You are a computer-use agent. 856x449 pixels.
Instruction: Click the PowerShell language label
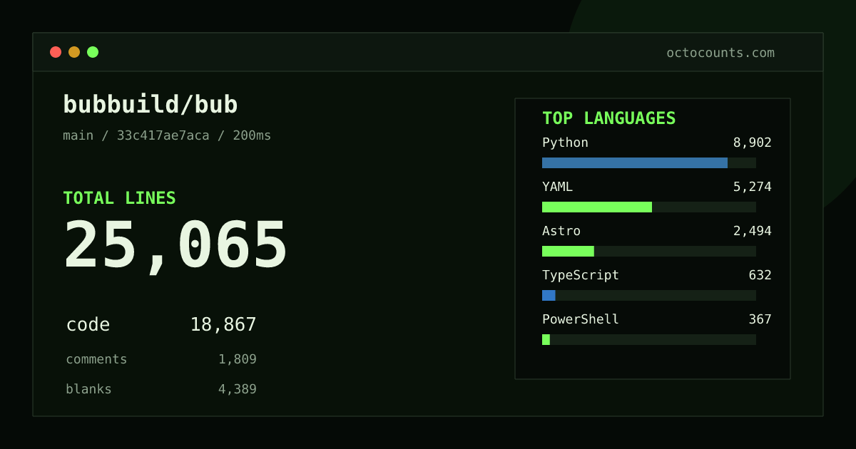(581, 319)
